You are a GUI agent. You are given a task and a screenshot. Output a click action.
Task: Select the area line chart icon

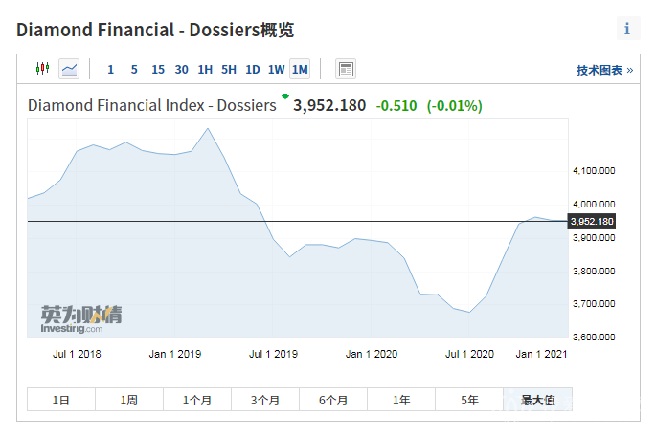click(69, 69)
